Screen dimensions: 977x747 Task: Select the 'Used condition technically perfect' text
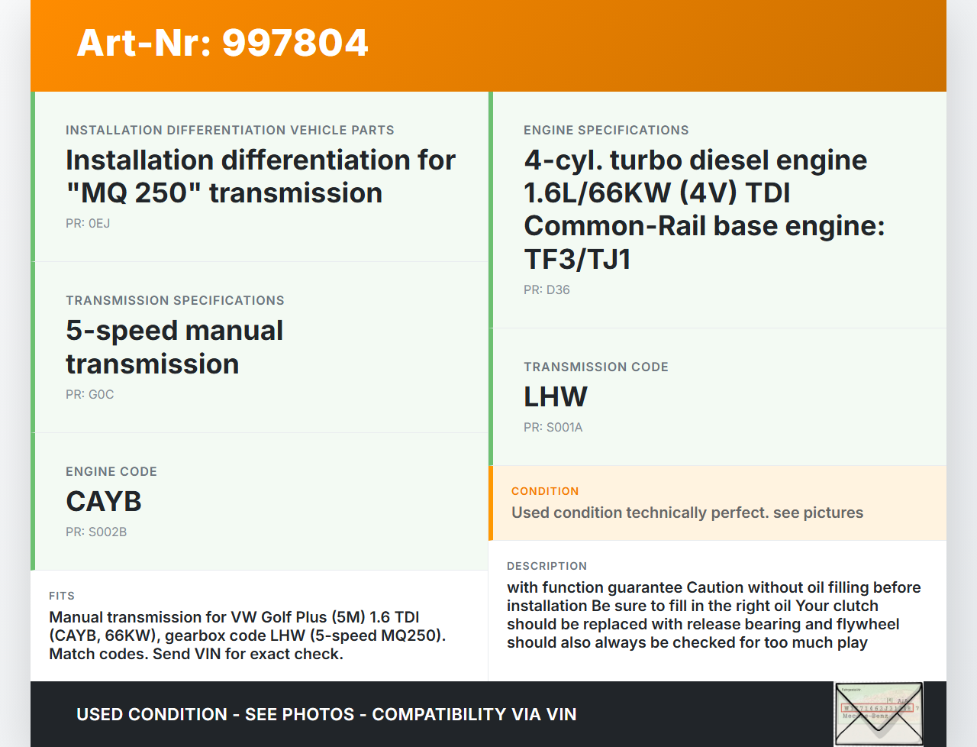(x=687, y=513)
